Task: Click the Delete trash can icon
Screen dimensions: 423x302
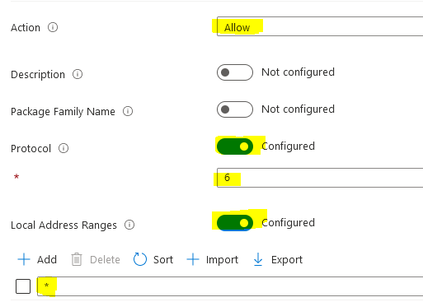Action: click(77, 259)
